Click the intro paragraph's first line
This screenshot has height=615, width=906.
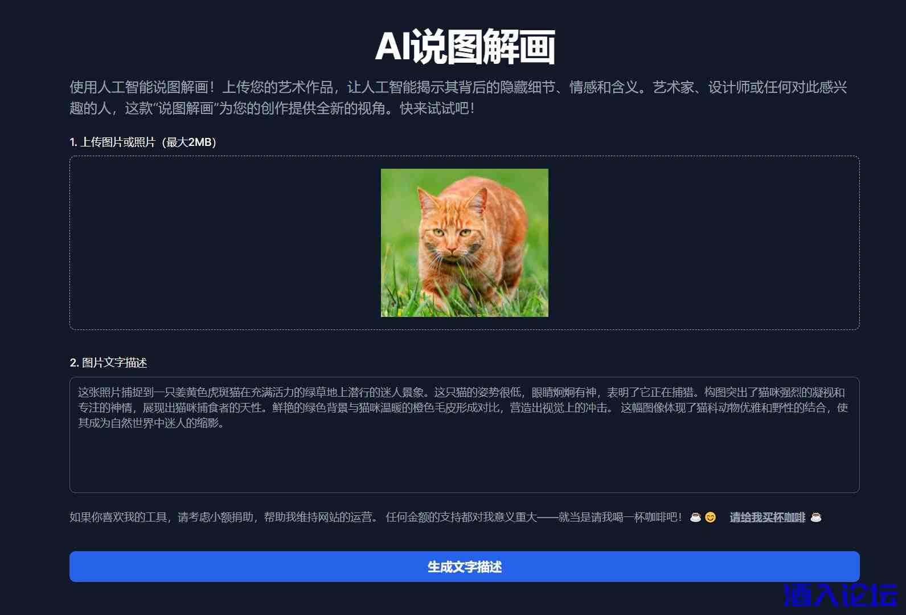point(458,87)
